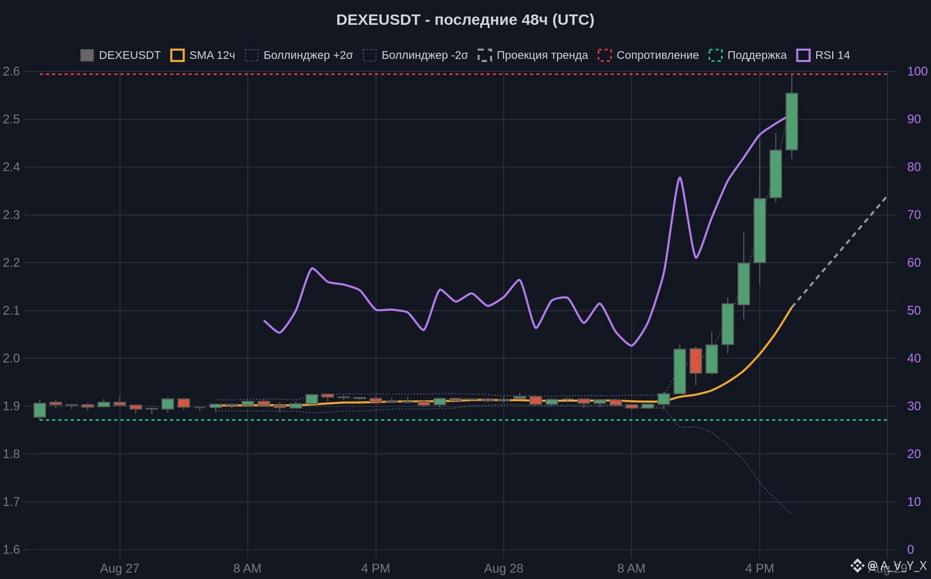
Task: Click the 80 label on the RSI axis
Action: coord(914,167)
